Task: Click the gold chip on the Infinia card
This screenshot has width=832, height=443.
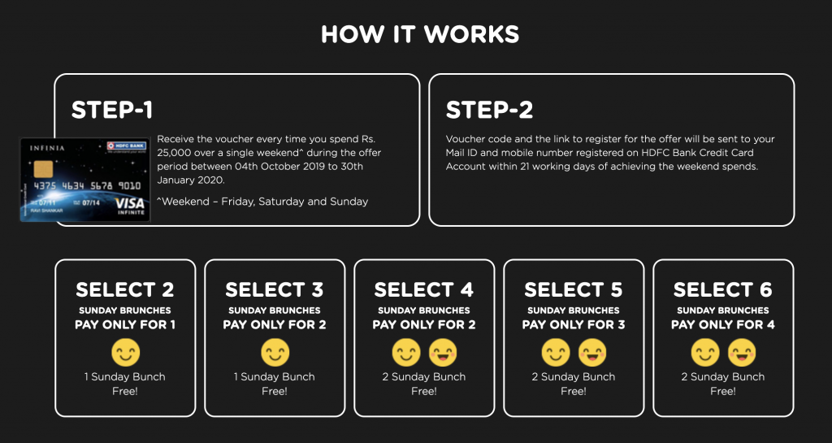Action: 44,169
